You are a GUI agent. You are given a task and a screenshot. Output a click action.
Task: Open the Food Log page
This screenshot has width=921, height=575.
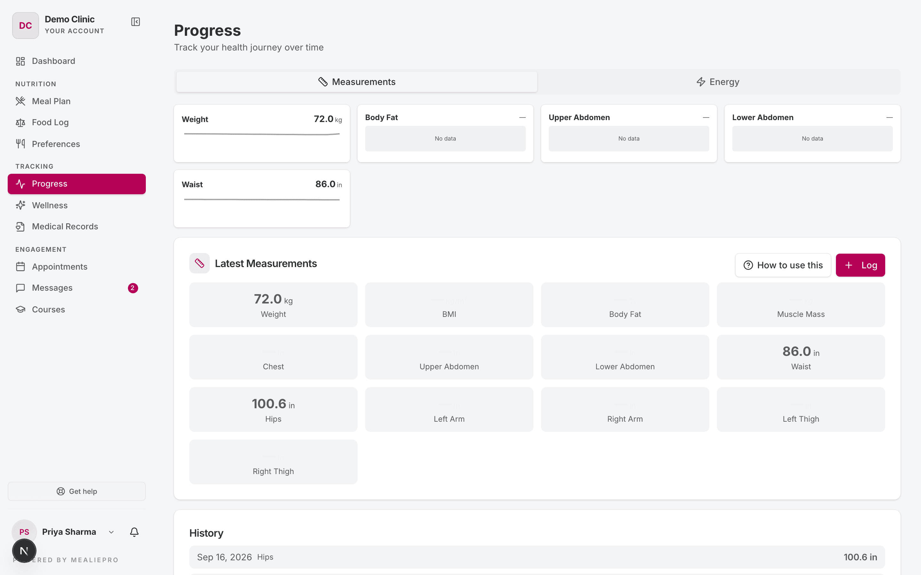pos(76,122)
